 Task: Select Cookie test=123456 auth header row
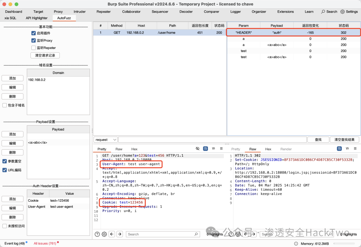coord(58,200)
